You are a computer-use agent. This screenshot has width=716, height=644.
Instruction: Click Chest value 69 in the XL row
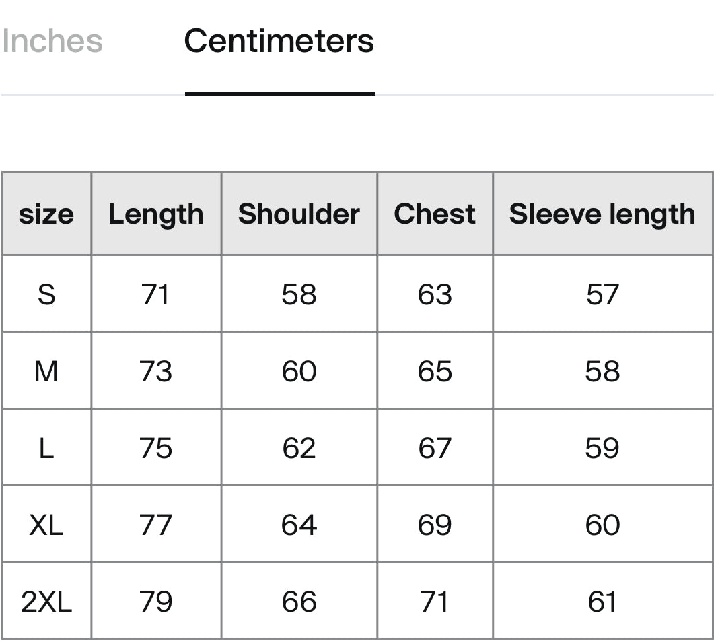(x=435, y=524)
